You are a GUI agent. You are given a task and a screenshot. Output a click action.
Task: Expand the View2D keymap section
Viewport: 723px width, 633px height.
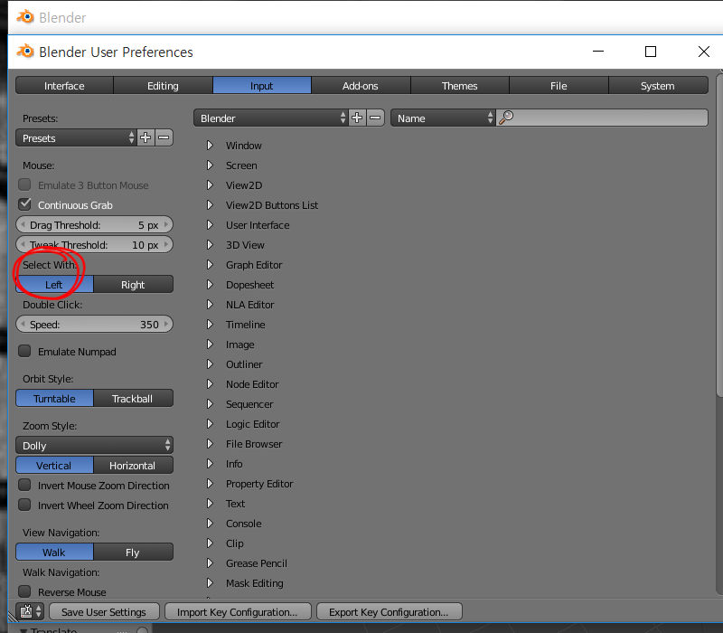click(210, 185)
